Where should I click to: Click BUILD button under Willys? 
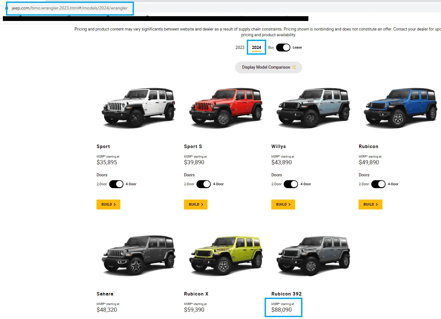(283, 205)
